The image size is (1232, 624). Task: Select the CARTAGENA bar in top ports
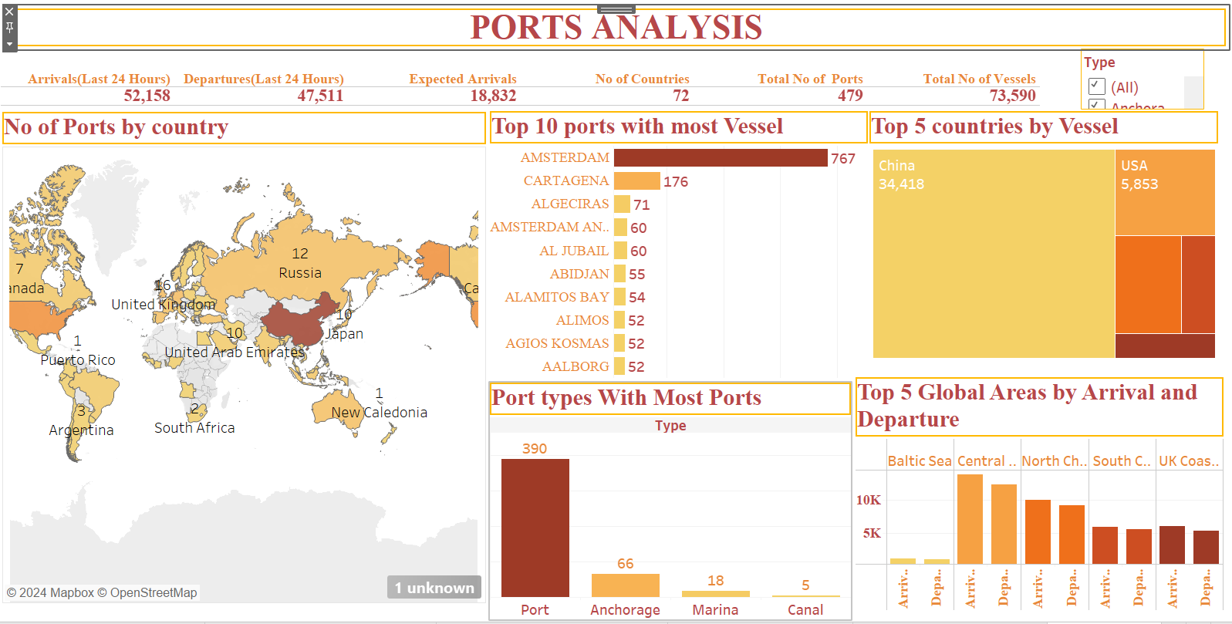636,181
